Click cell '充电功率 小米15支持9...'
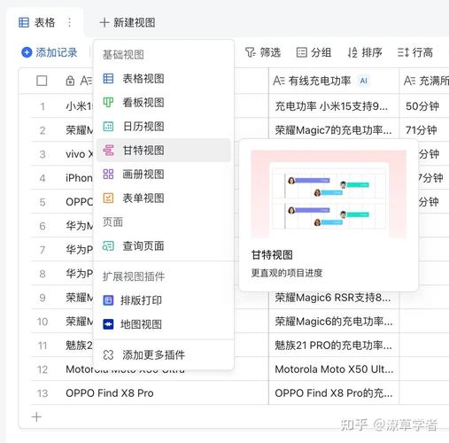Image resolution: width=449 pixels, height=443 pixels. (334, 106)
